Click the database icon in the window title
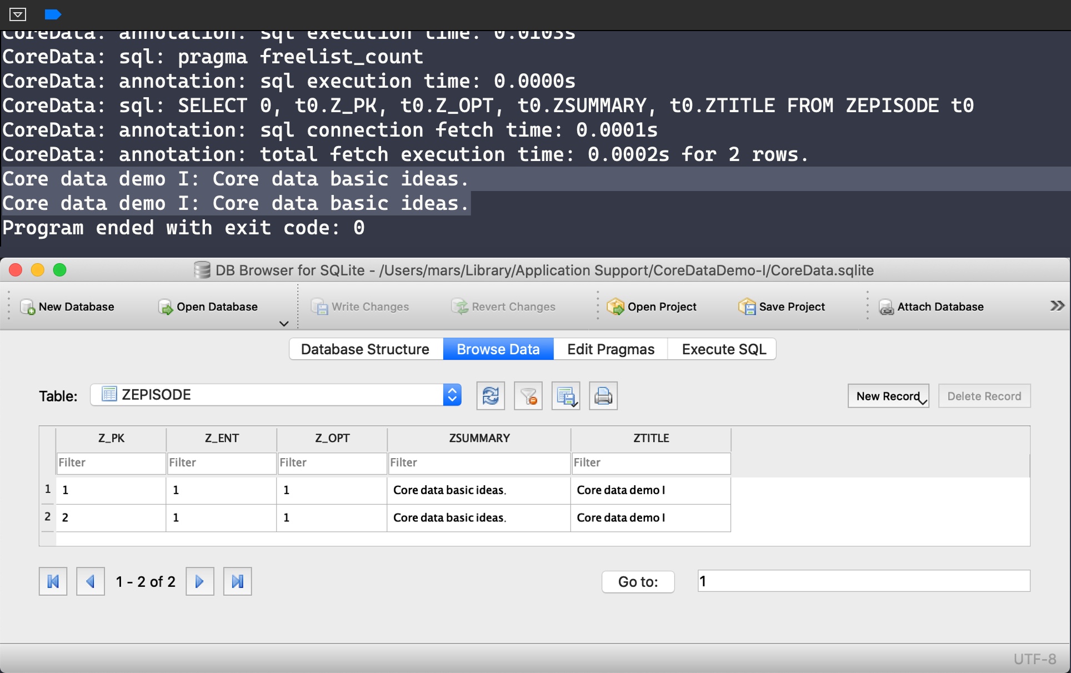This screenshot has width=1071, height=673. (x=202, y=270)
